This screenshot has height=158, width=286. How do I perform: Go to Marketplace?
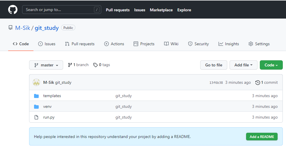point(161,10)
